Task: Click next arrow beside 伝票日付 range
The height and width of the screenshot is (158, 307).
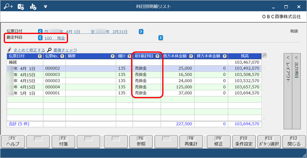Action: [x=141, y=32]
